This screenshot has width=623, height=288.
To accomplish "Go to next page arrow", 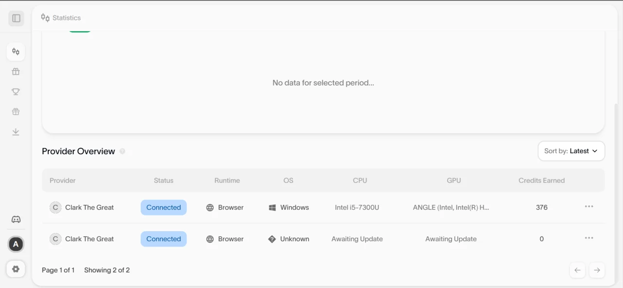I will point(597,270).
